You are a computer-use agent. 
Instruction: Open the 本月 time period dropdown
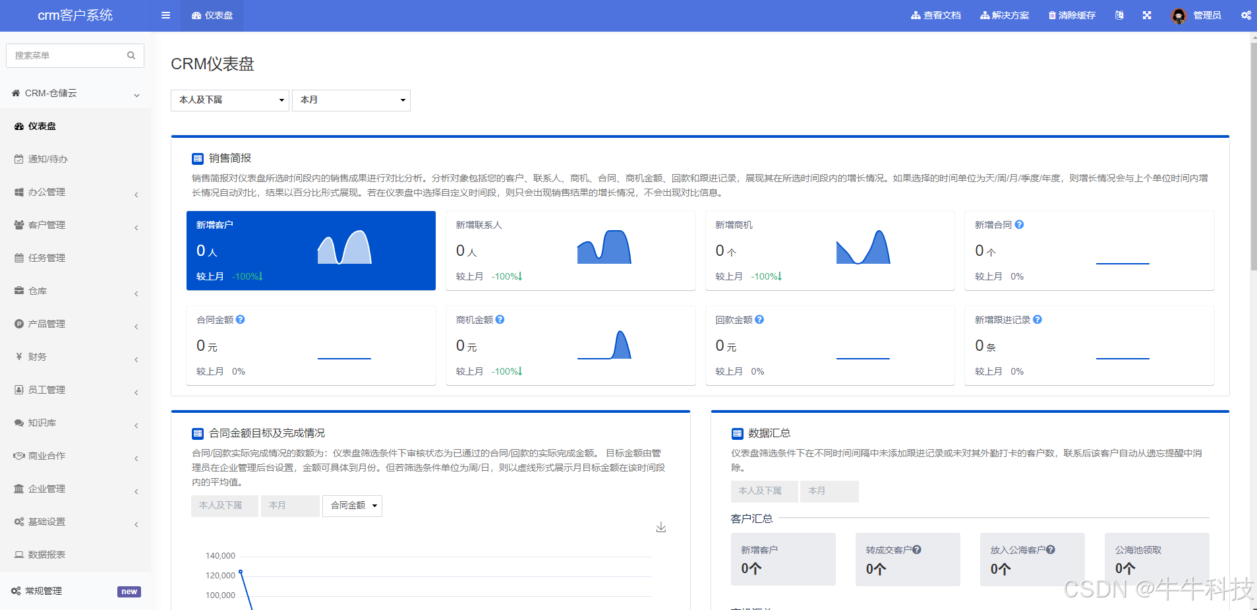click(351, 100)
